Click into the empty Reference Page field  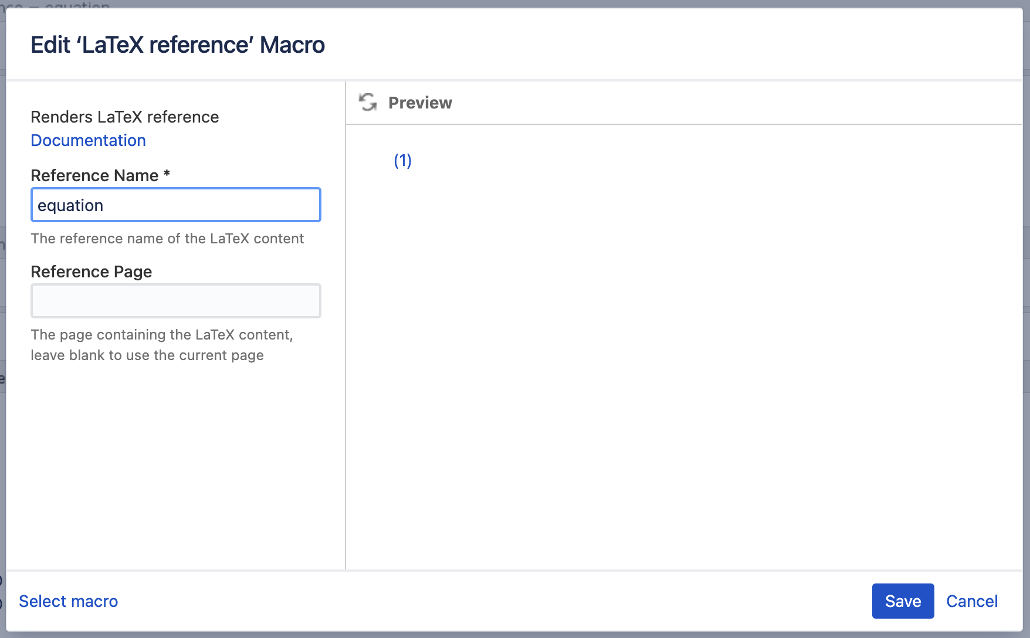[175, 301]
